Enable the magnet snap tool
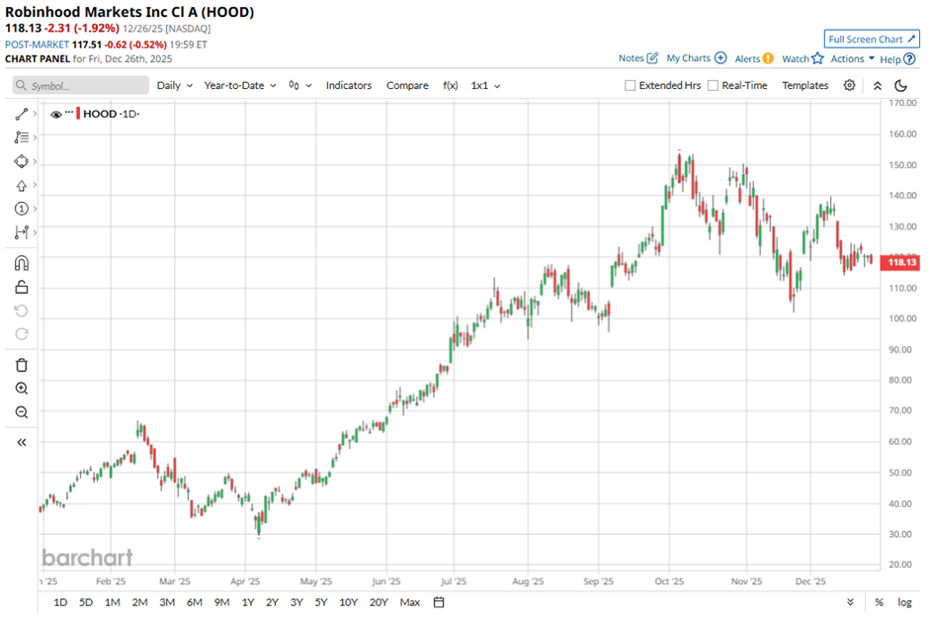 click(x=22, y=263)
